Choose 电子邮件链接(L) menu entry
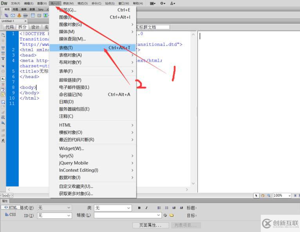300x232 pixels. coord(92,87)
